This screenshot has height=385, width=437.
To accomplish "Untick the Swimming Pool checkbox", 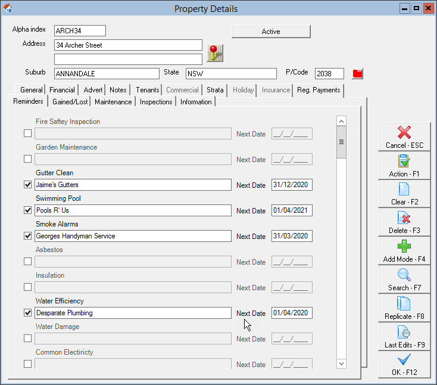I will pyautogui.click(x=27, y=210).
